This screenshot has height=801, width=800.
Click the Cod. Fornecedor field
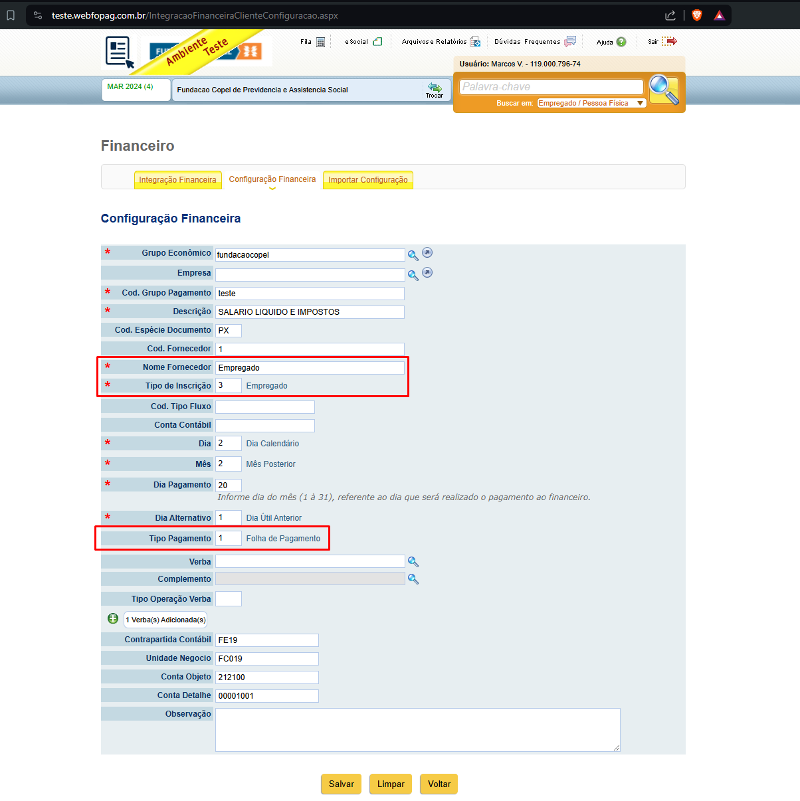pyautogui.click(x=310, y=349)
